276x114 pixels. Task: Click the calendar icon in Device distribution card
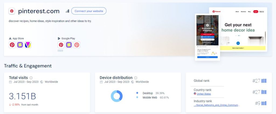(x=101, y=82)
